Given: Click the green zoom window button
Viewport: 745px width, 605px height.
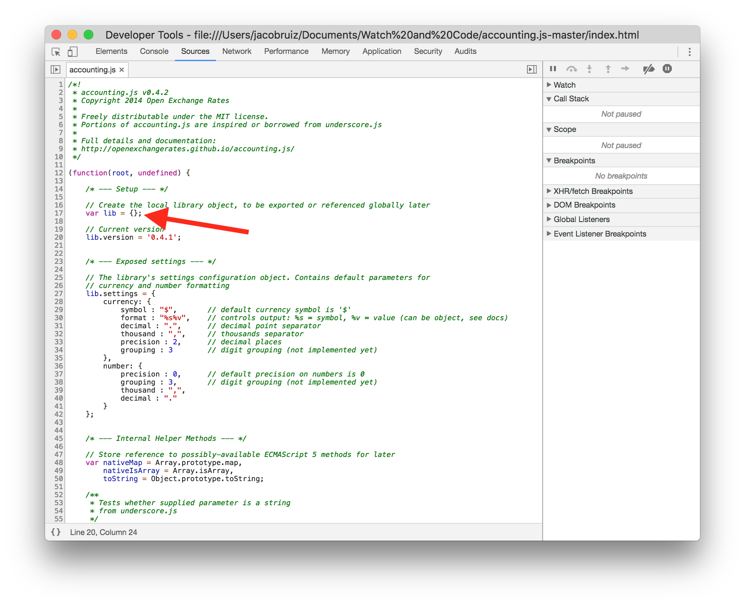Looking at the screenshot, I should pos(88,35).
